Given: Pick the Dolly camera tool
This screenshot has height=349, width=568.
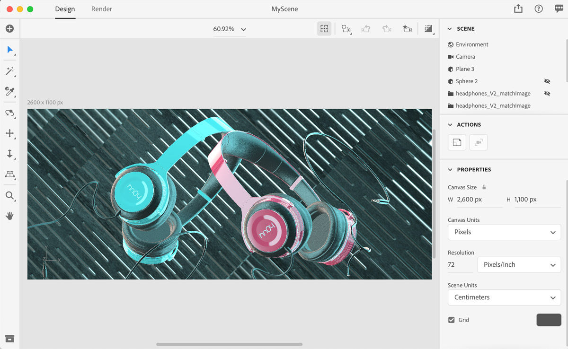Looking at the screenshot, I should (x=9, y=154).
